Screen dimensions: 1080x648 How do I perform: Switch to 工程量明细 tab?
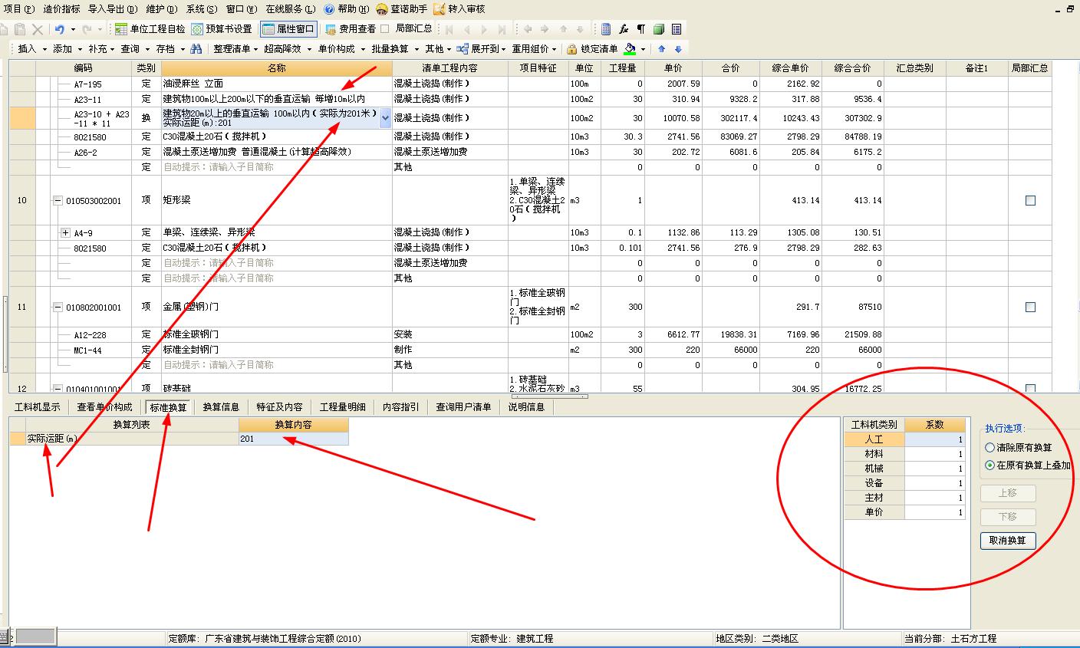pyautogui.click(x=342, y=407)
